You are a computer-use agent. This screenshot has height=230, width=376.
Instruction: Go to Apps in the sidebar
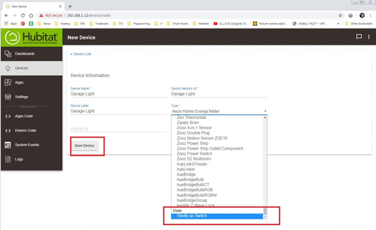point(32,83)
